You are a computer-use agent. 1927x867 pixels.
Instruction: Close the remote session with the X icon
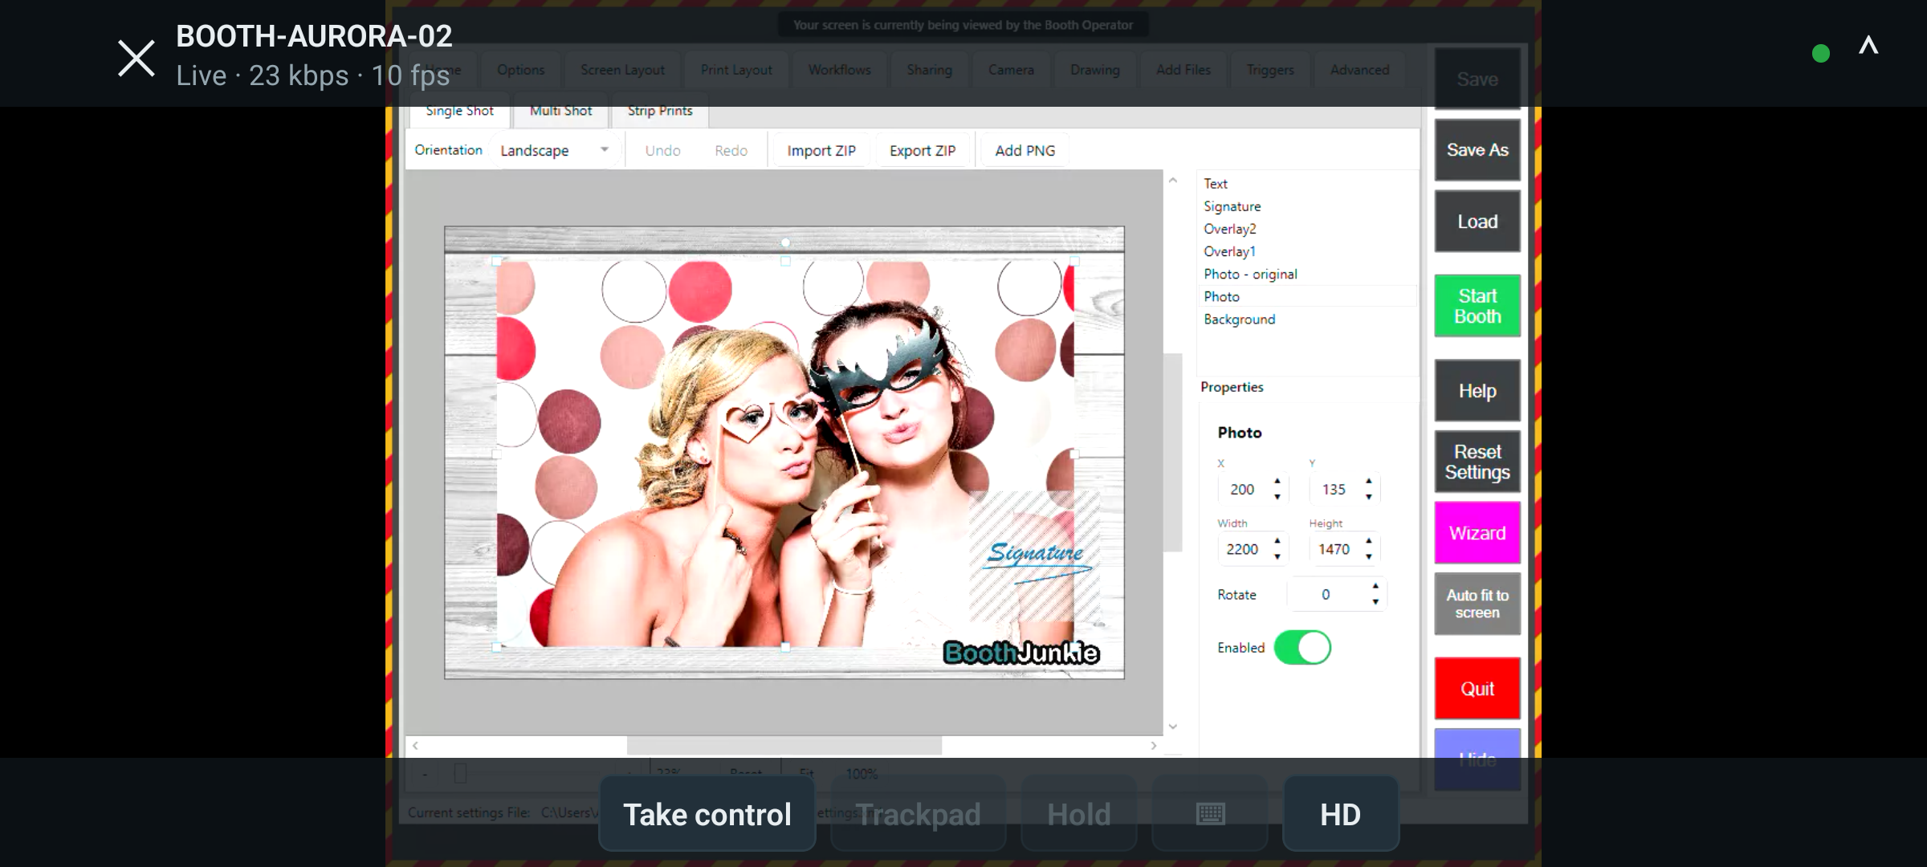pyautogui.click(x=136, y=59)
